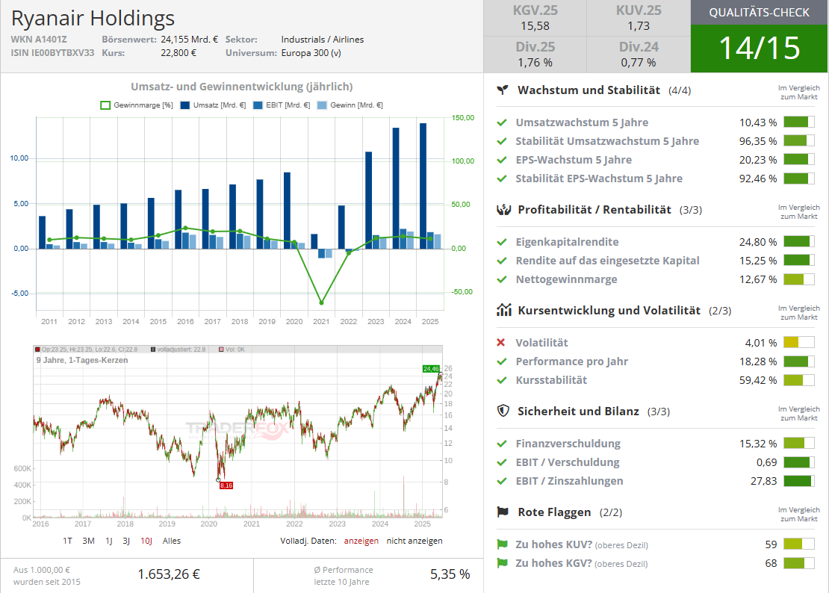Click the 5,35 % performance value
This screenshot has width=829, height=593.
[x=450, y=574]
